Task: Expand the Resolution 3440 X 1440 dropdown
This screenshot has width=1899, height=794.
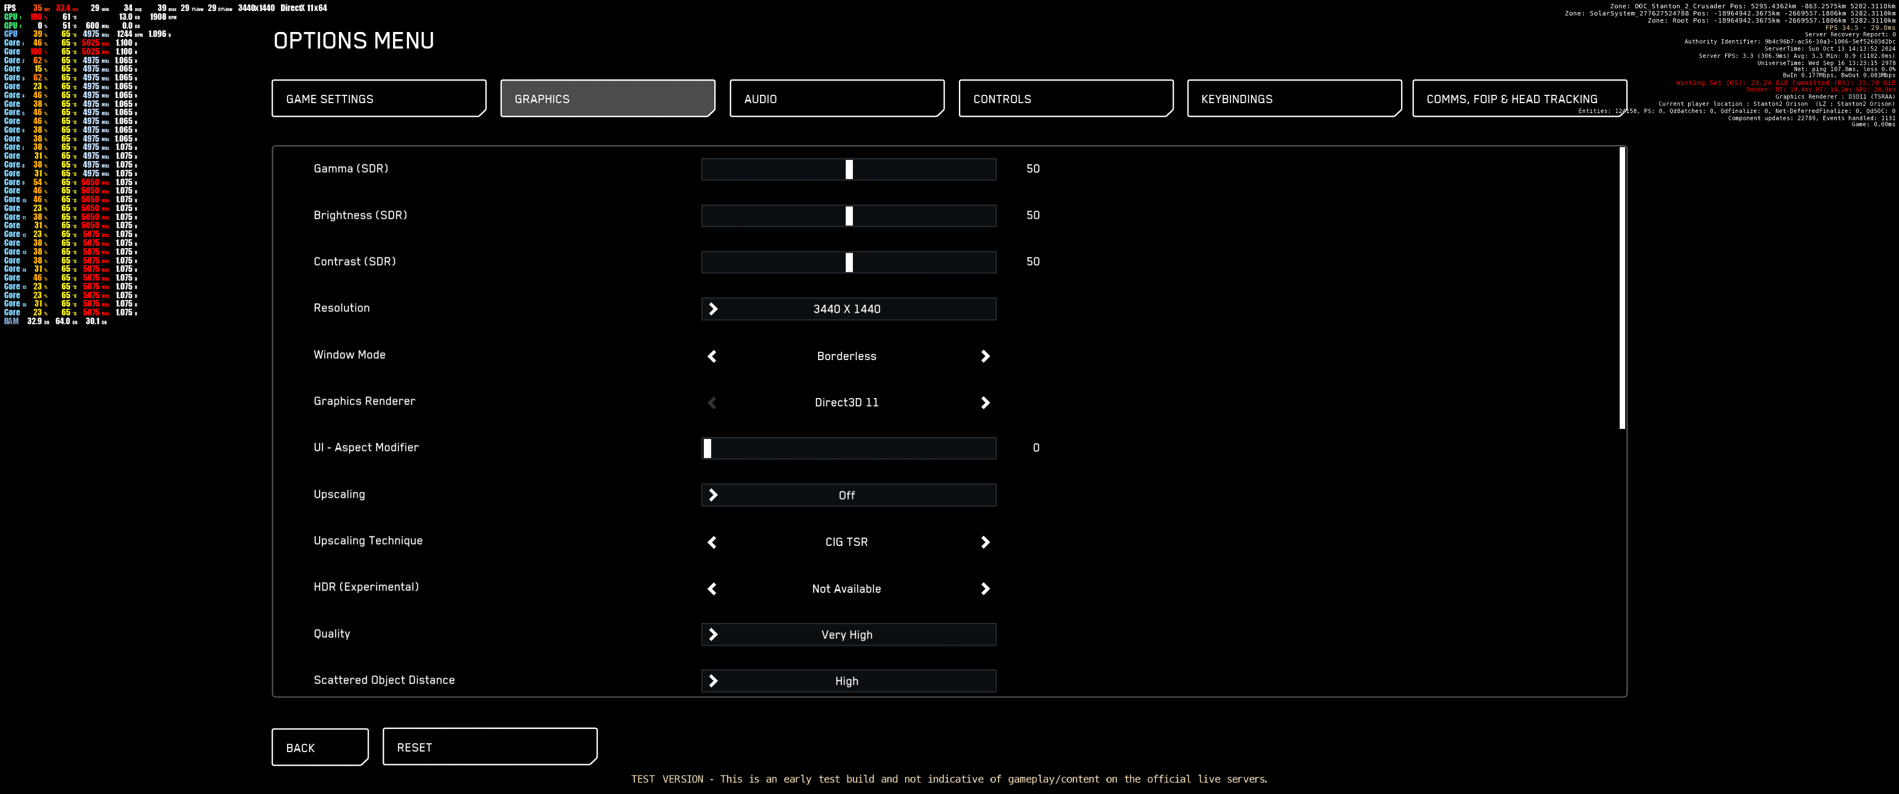Action: coord(848,309)
